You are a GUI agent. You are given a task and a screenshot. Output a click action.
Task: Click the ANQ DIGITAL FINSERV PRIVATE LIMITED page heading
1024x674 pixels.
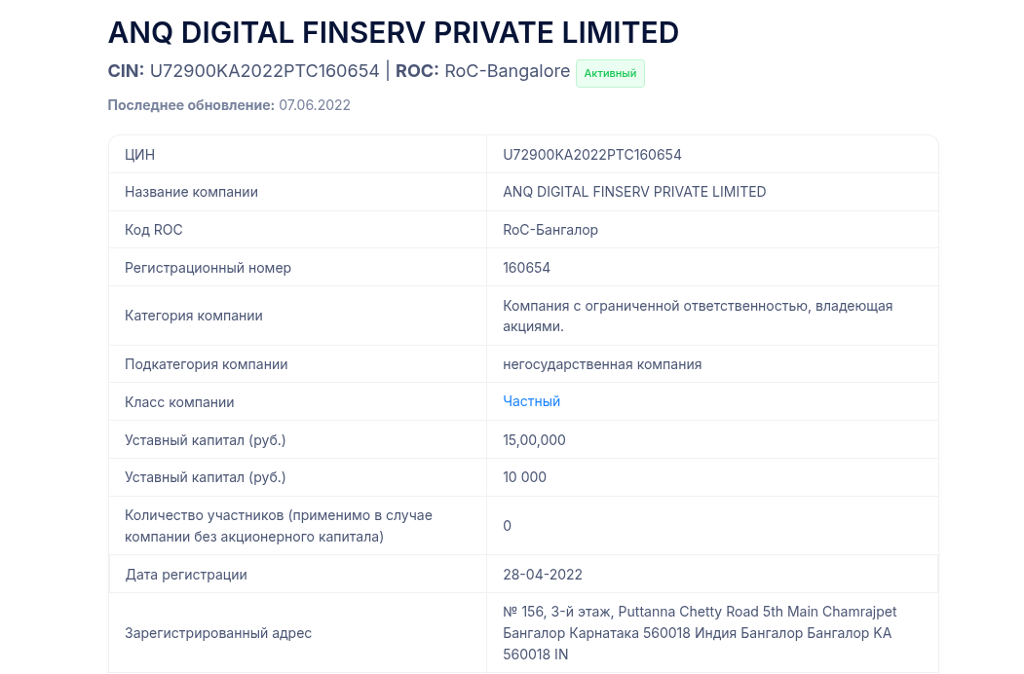pyautogui.click(x=393, y=32)
